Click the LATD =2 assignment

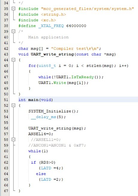point(51,179)
